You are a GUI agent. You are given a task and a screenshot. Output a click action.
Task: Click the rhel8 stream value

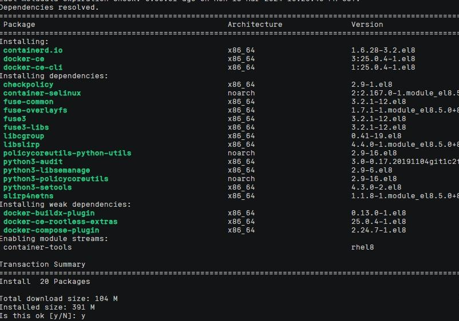(x=362, y=247)
